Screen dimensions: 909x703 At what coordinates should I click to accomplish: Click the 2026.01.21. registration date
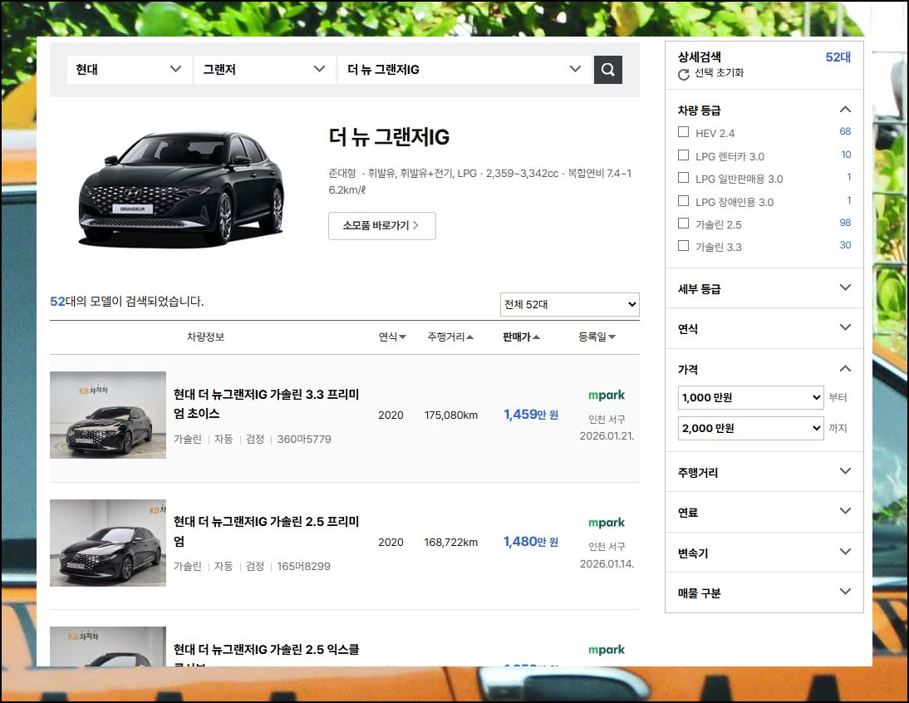[x=607, y=435]
